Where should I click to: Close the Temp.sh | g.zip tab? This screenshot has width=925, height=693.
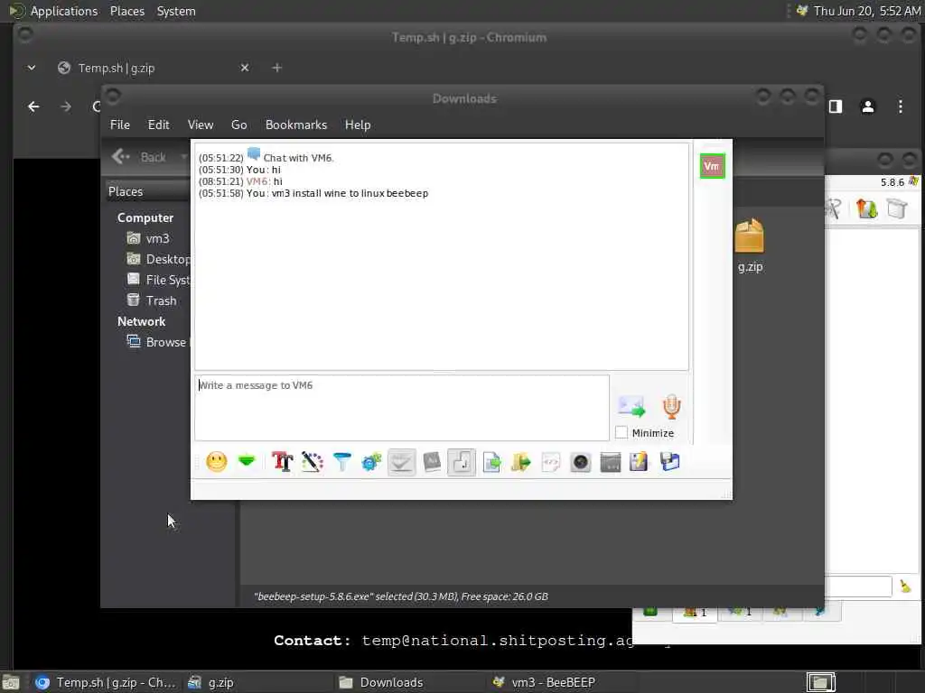pos(244,68)
